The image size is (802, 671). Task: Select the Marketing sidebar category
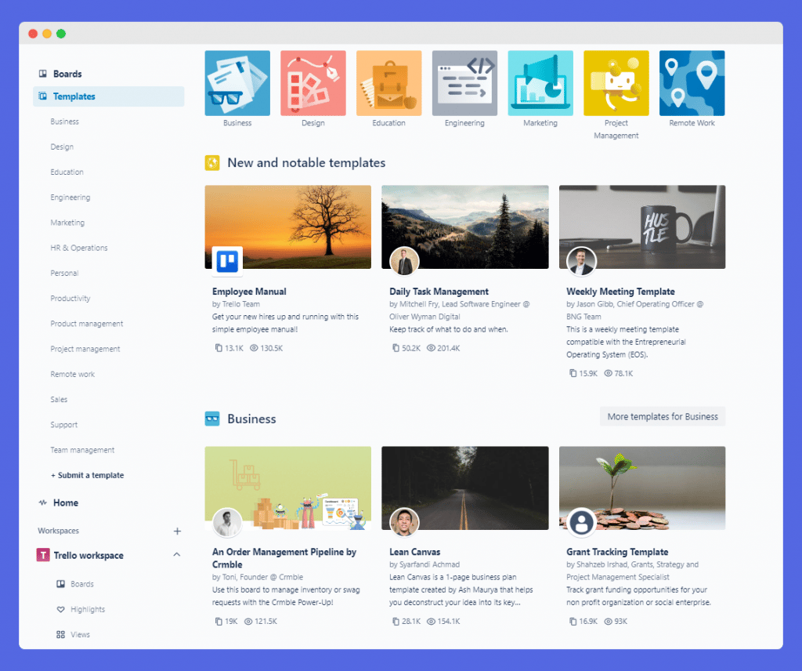pyautogui.click(x=67, y=223)
